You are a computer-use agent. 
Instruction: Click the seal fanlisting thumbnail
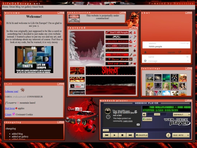pyautogui.click(x=150, y=78)
